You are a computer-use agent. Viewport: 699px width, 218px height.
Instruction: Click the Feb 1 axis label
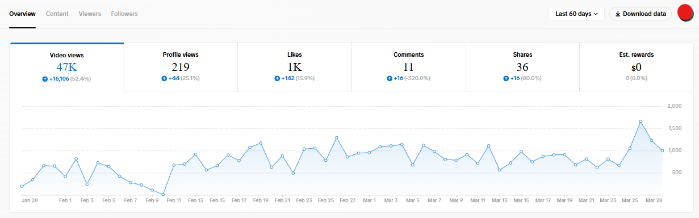65,200
